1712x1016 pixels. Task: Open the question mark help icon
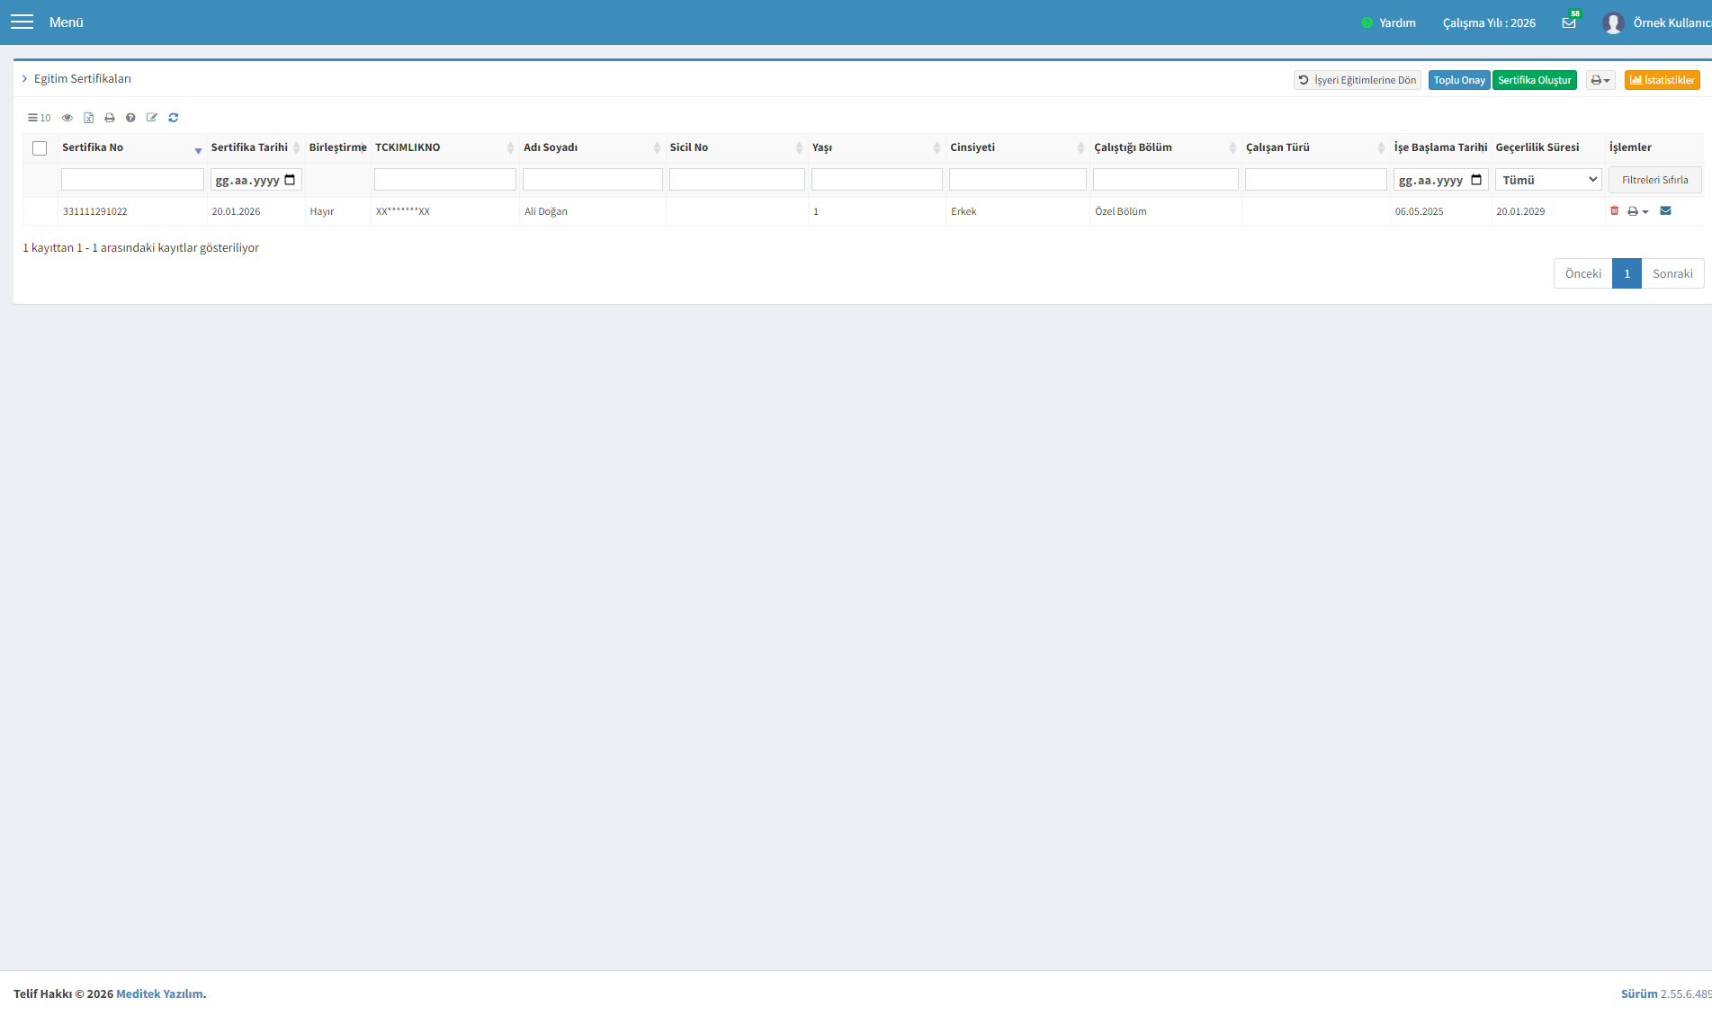[x=130, y=118]
